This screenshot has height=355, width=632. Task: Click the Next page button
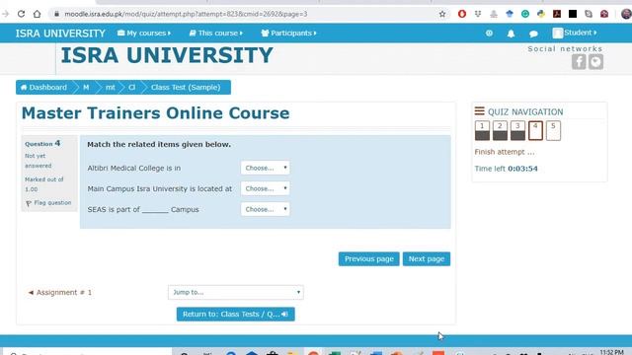426,258
